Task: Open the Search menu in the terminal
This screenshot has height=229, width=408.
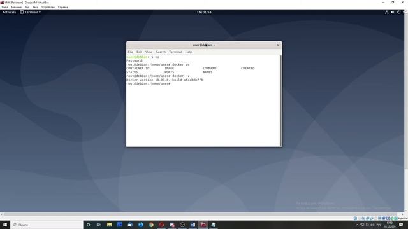Action: pyautogui.click(x=161, y=52)
